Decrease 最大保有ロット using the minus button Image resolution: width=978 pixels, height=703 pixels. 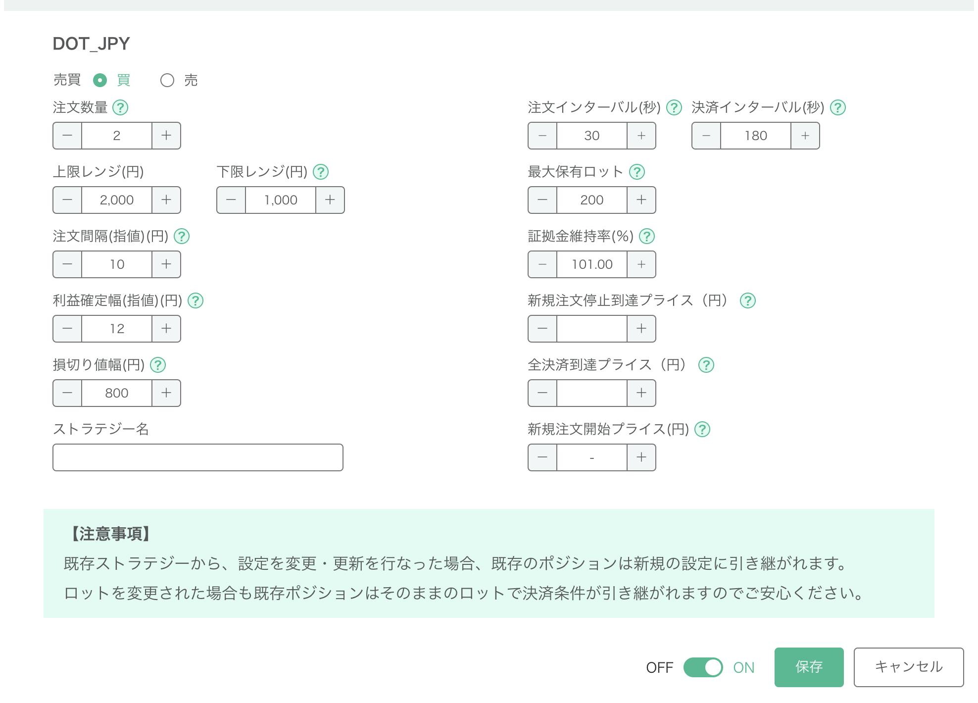pos(541,200)
